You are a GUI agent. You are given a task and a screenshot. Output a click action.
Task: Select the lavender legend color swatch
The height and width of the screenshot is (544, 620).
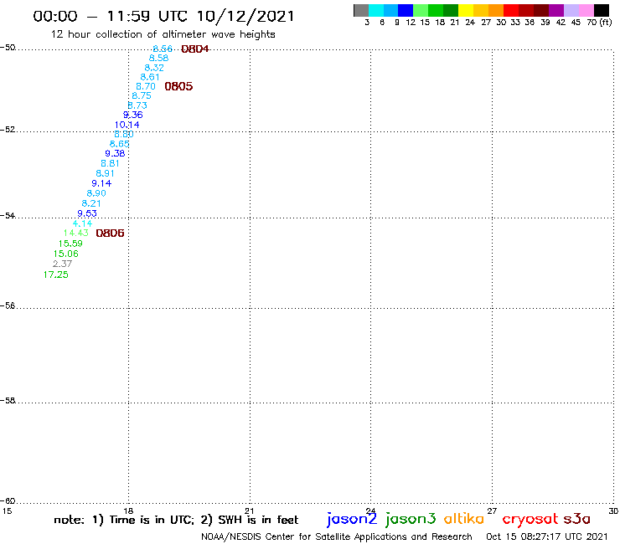coord(571,10)
